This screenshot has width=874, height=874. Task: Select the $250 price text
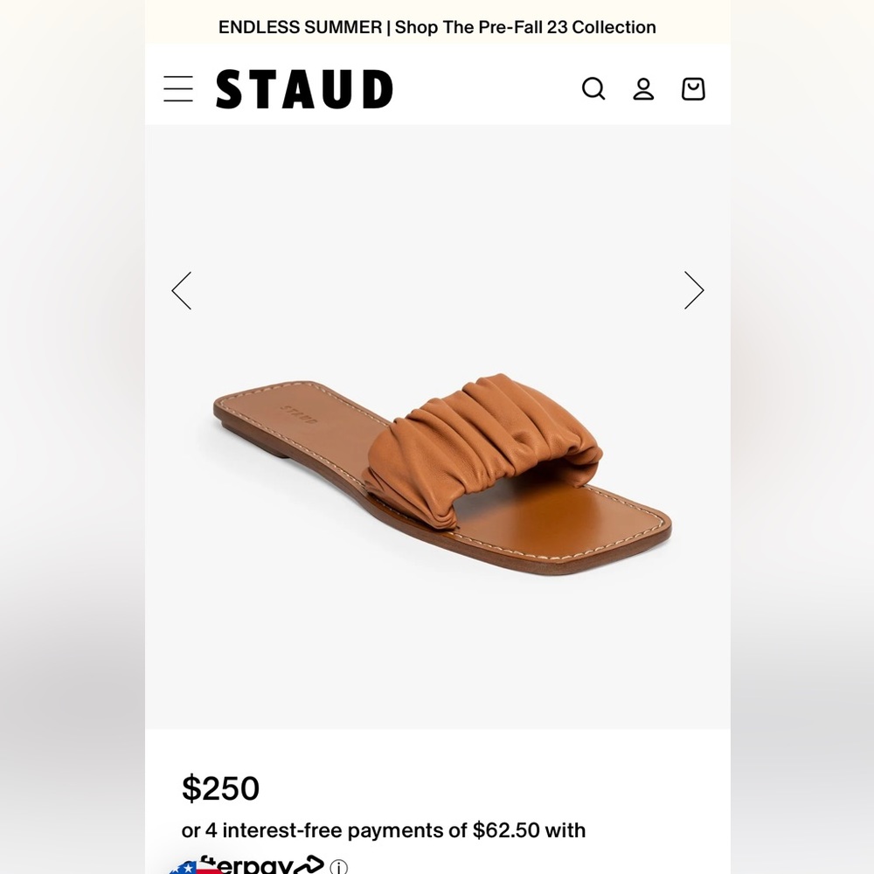pyautogui.click(x=221, y=789)
